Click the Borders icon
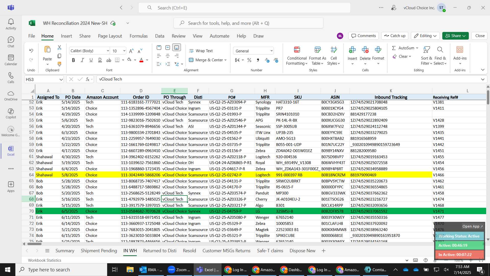 [x=117, y=60]
